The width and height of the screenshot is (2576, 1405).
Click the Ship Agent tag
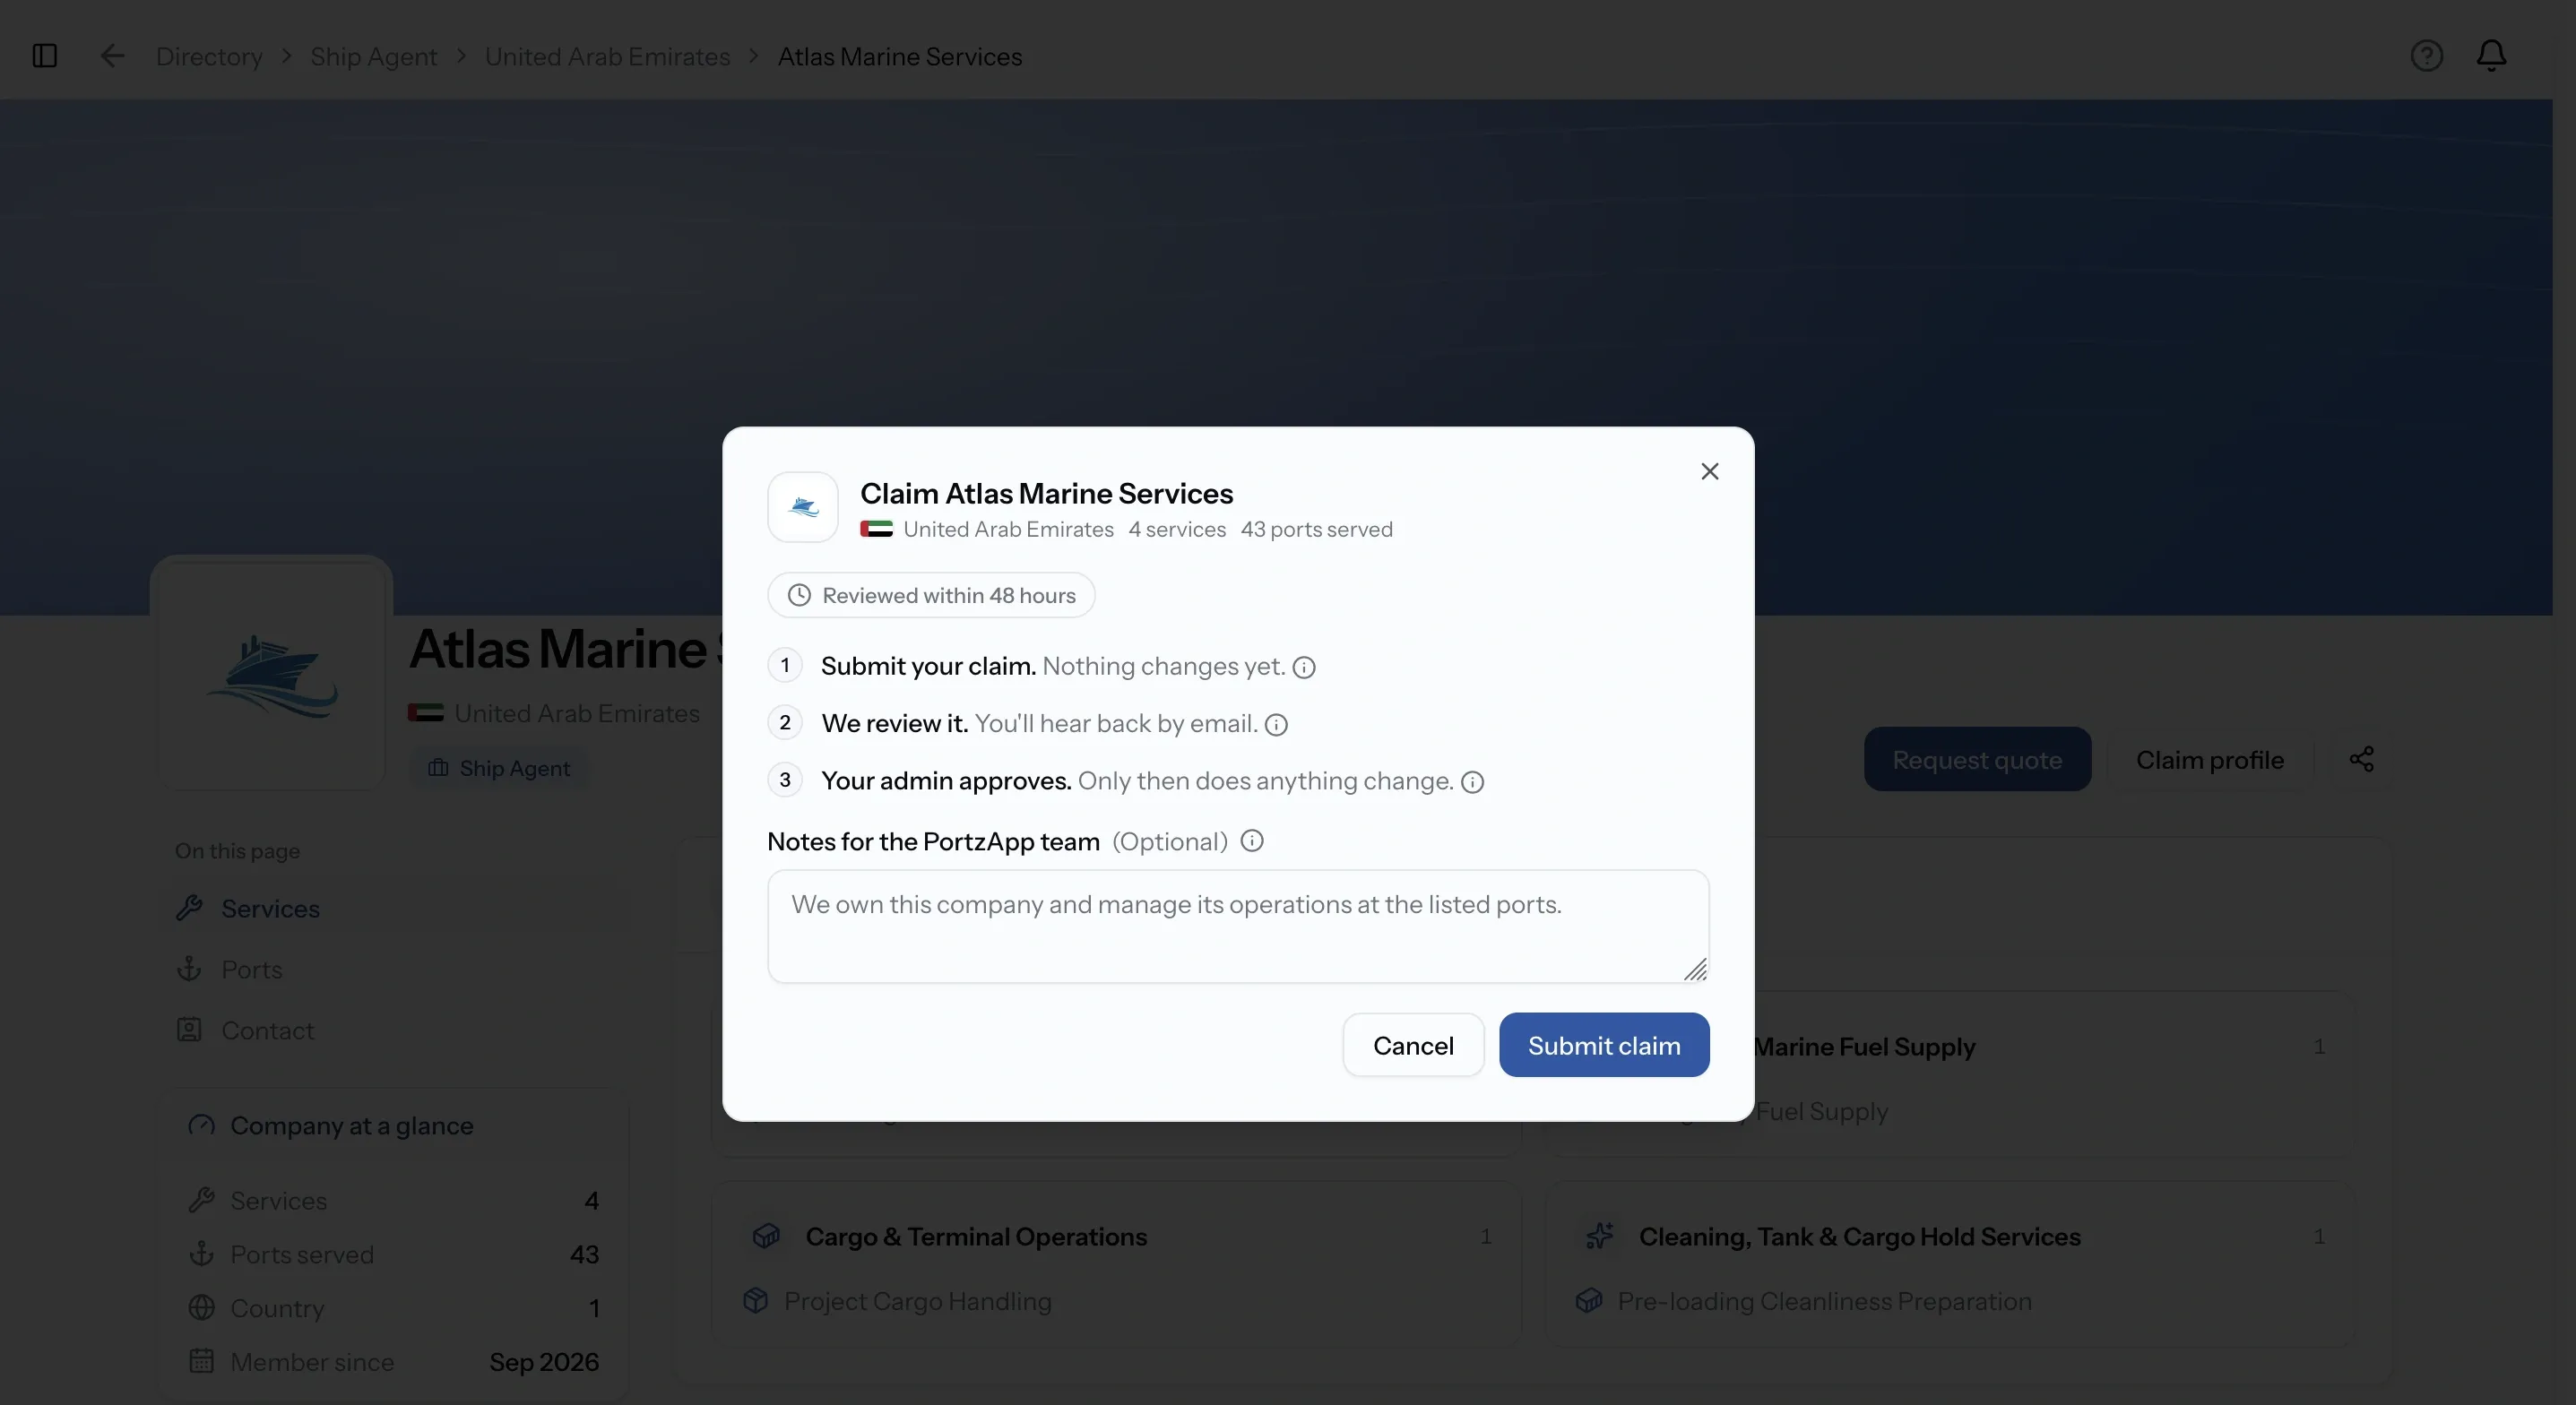tap(499, 768)
